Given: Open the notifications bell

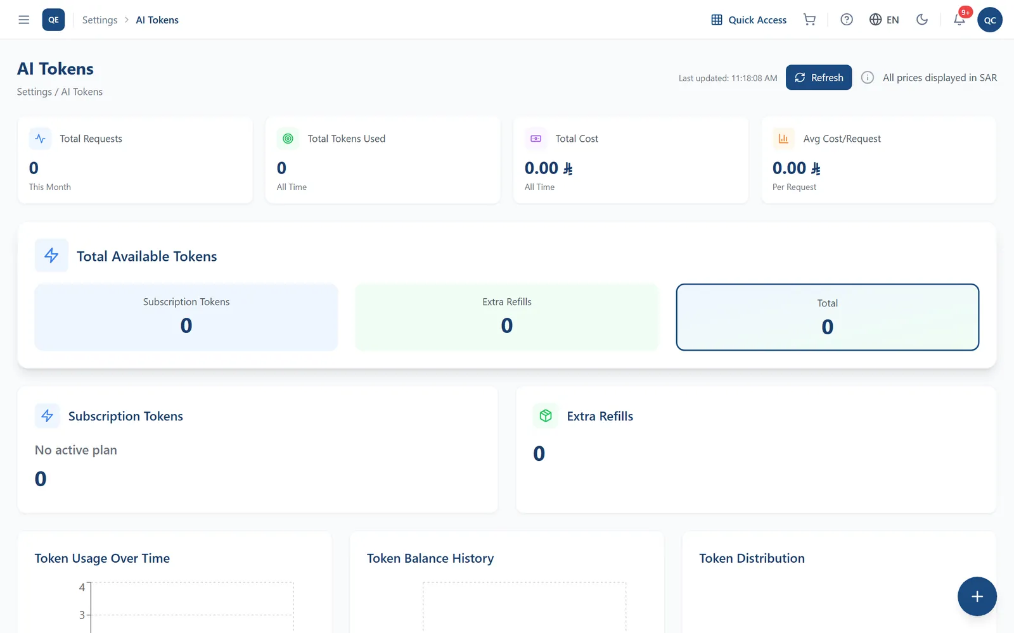Looking at the screenshot, I should click(x=959, y=20).
